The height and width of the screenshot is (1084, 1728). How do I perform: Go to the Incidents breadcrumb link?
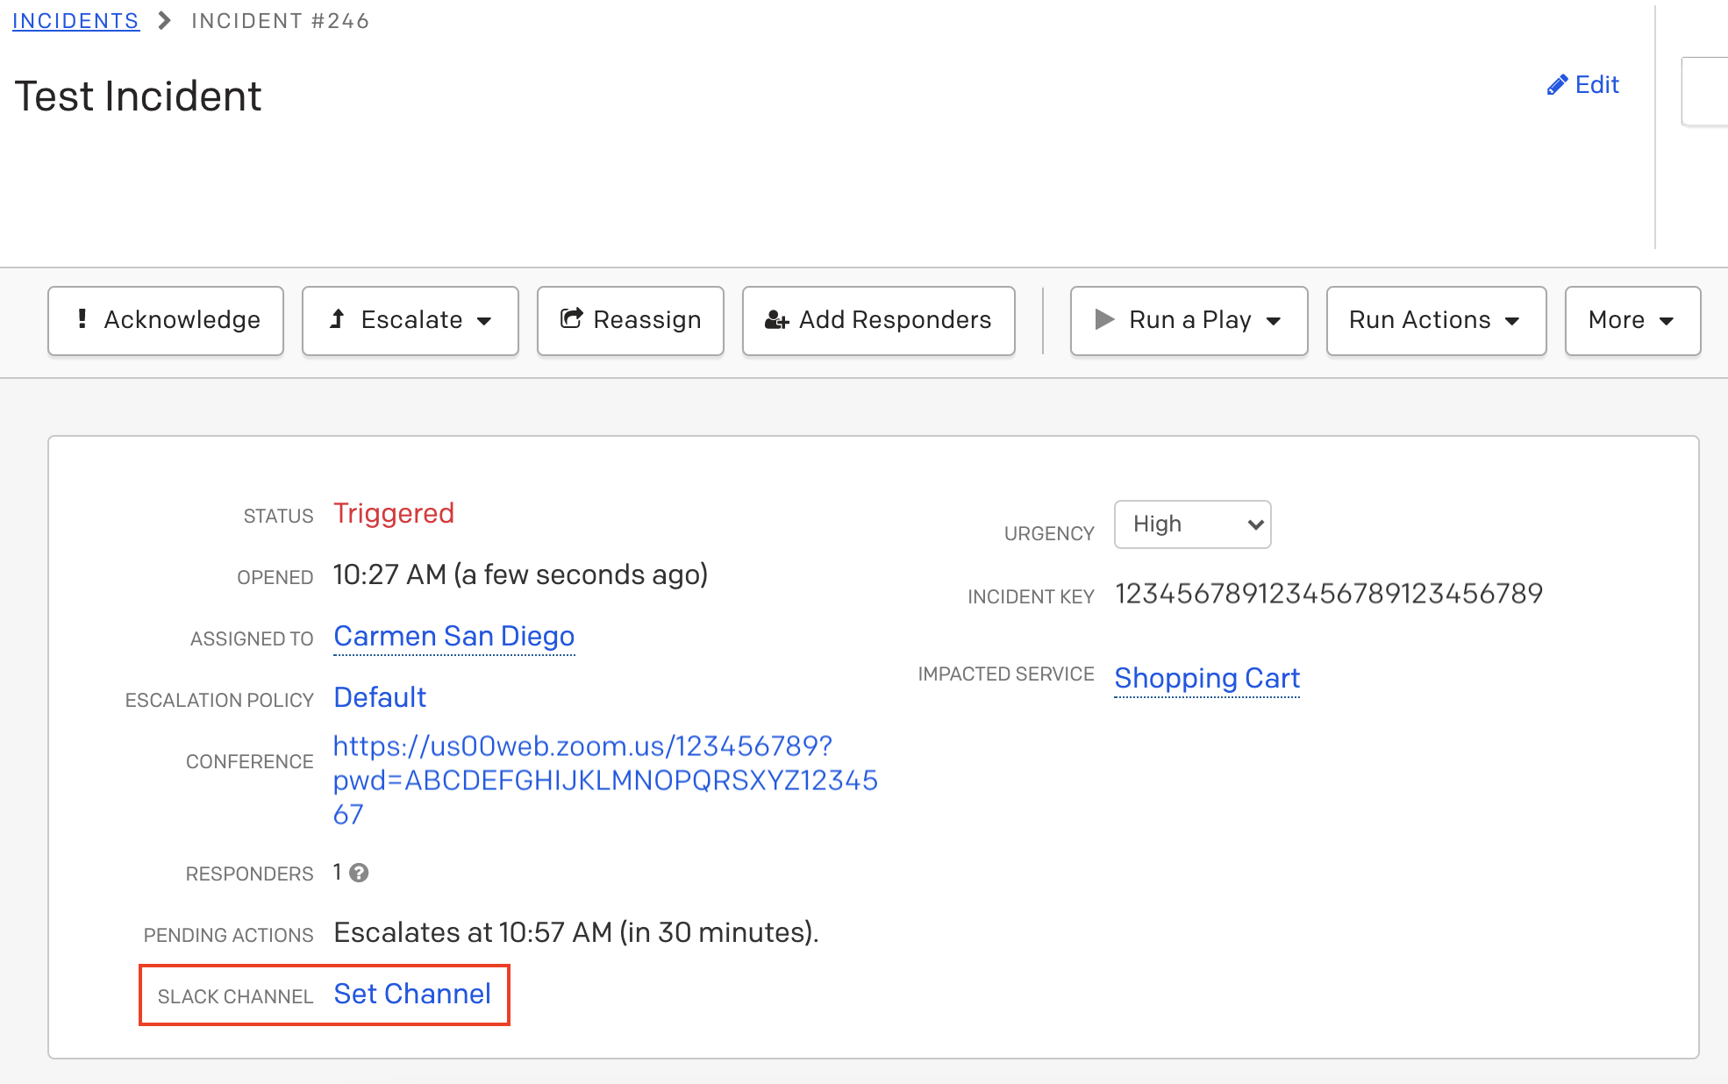(x=75, y=21)
